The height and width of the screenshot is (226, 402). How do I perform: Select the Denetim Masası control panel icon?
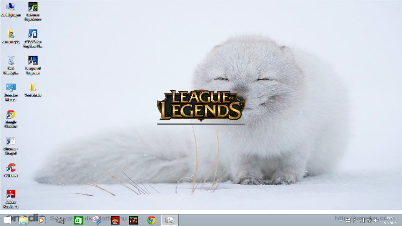coord(11,88)
